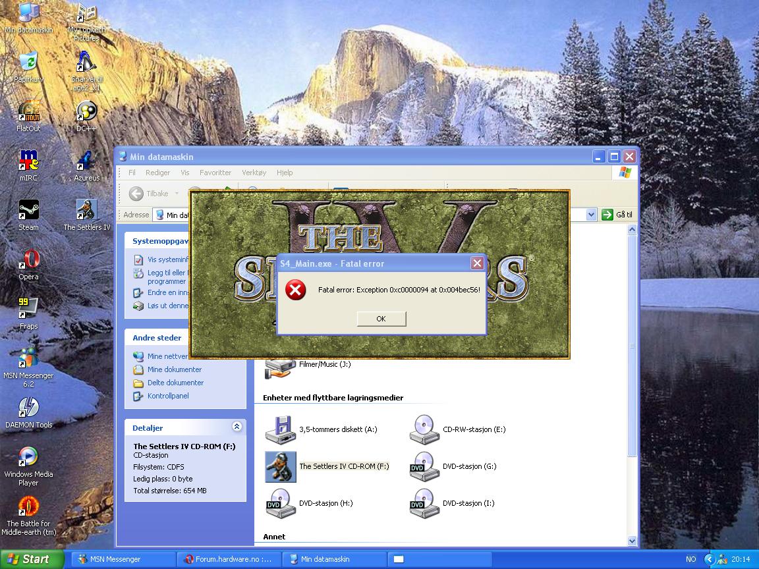
Task: Click the scrollbar up arrow in Min datamaskin
Action: [x=632, y=230]
